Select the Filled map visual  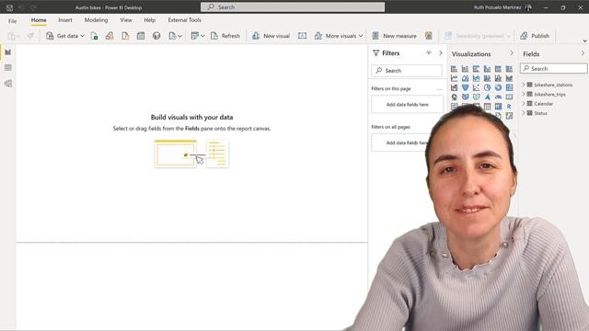[465, 97]
